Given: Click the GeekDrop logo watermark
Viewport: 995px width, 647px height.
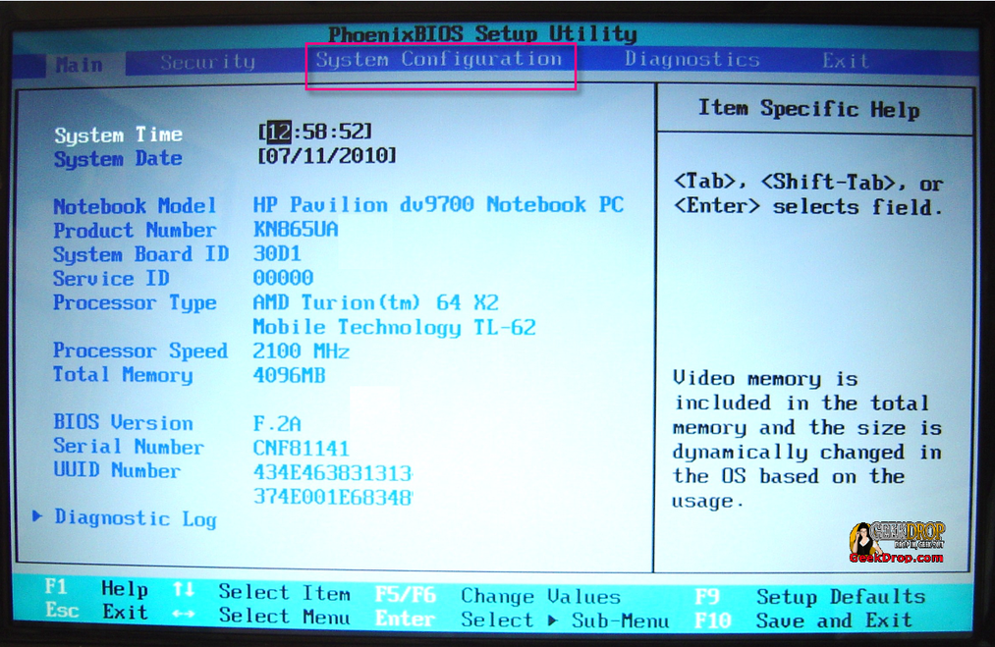Looking at the screenshot, I should pos(896,542).
